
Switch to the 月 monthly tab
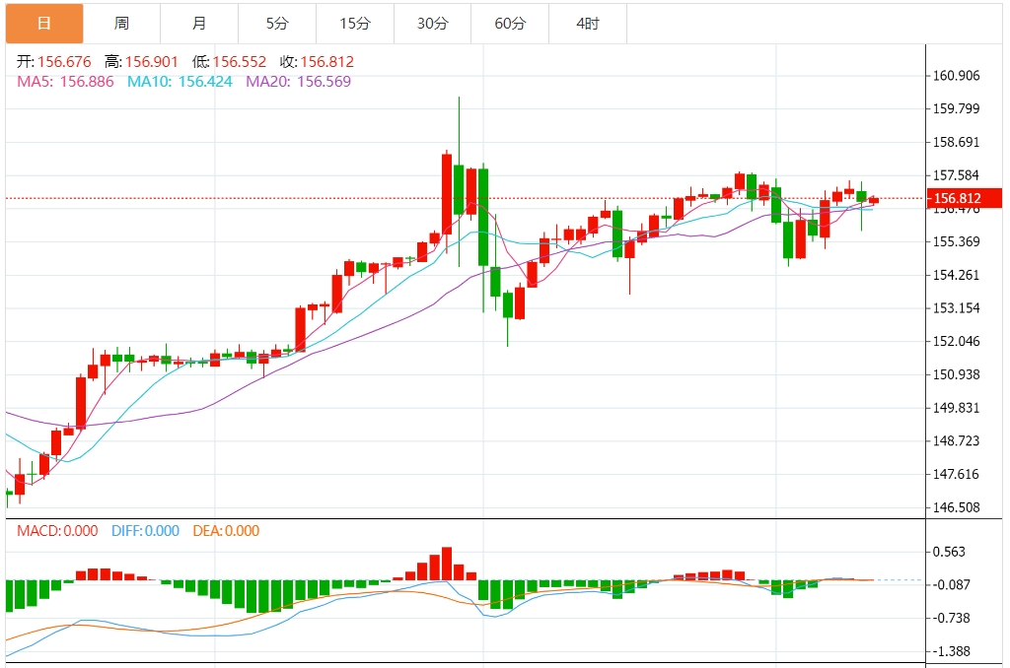click(x=199, y=24)
